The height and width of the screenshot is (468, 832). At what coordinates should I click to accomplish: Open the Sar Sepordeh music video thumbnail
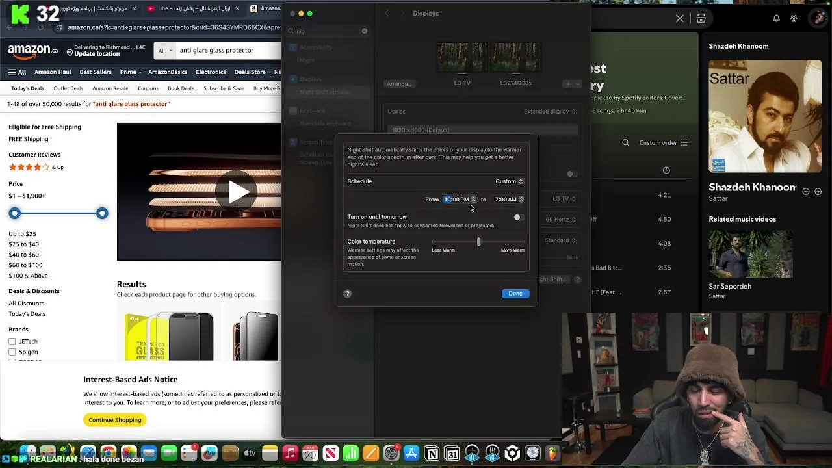[x=751, y=254]
